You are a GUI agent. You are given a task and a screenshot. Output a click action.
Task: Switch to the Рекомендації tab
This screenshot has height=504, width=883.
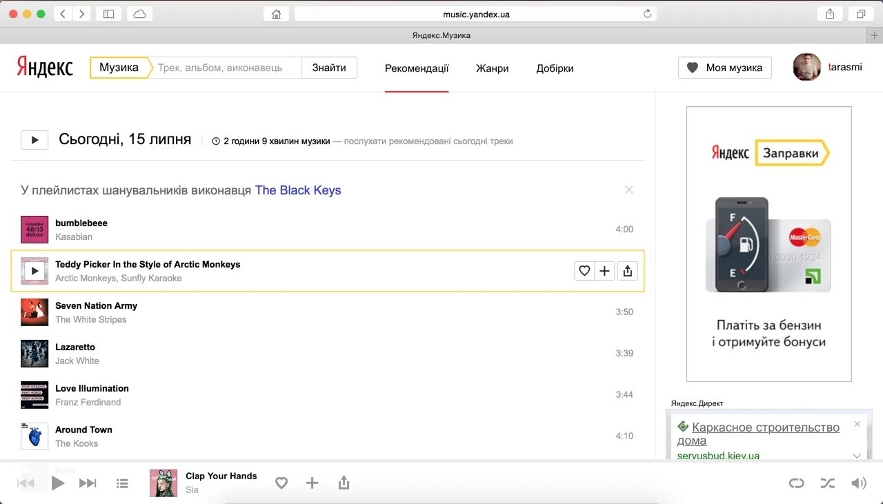[417, 68]
